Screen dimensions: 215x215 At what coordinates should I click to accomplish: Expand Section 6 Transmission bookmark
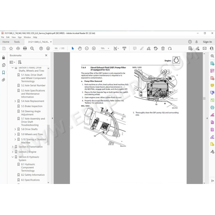(13, 147)
